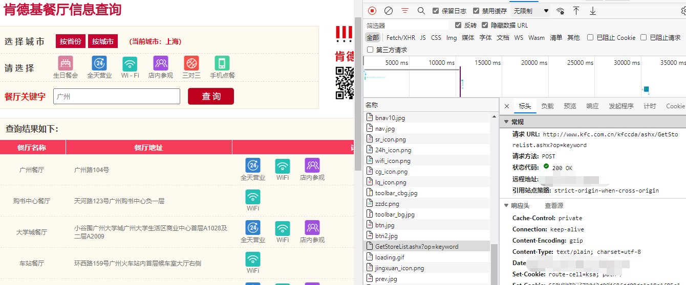The width and height of the screenshot is (686, 285).
Task: Stop recording network log
Action: [372, 11]
